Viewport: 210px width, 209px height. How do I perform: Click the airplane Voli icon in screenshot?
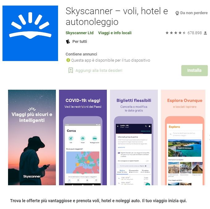(x=71, y=138)
